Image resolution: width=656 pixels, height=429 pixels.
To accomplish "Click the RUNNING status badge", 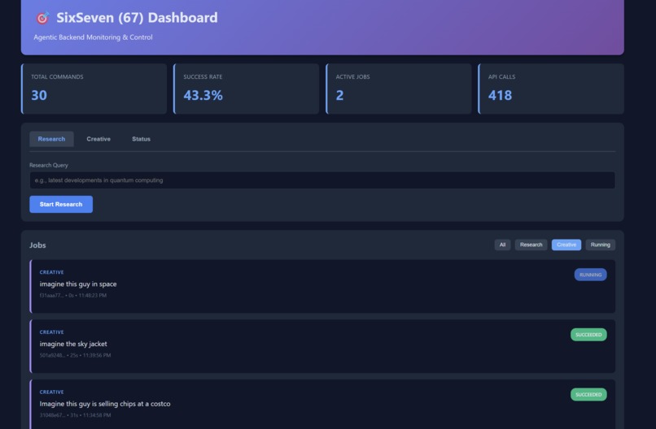I will click(590, 275).
